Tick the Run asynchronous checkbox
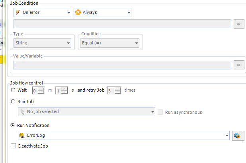The image size is (246, 163). pos(160,112)
